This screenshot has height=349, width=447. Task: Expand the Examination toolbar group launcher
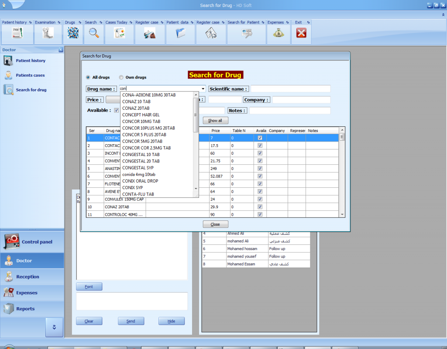pos(59,22)
